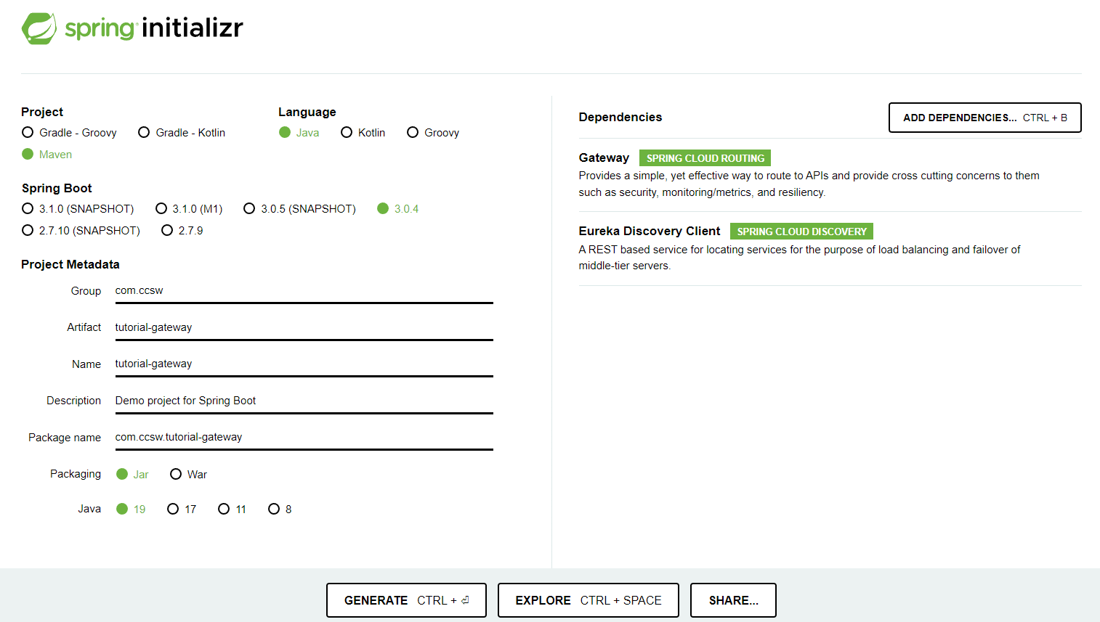
Task: Click the Share button
Action: pyautogui.click(x=733, y=600)
